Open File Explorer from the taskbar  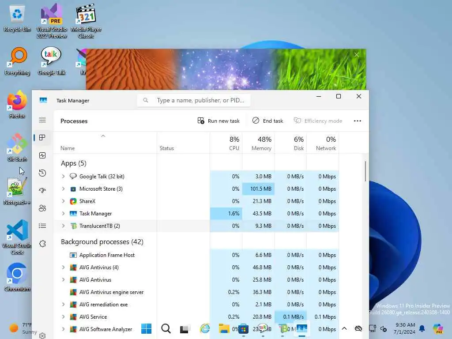click(224, 328)
